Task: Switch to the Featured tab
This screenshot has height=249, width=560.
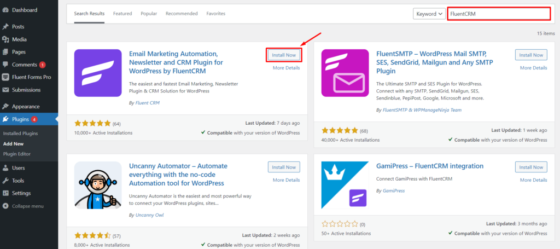Action: tap(122, 14)
